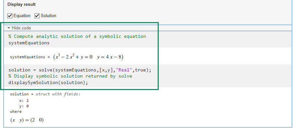This screenshot has width=293, height=128.
Task: Collapse code using the Hide code triangle
Action: (x=9, y=28)
